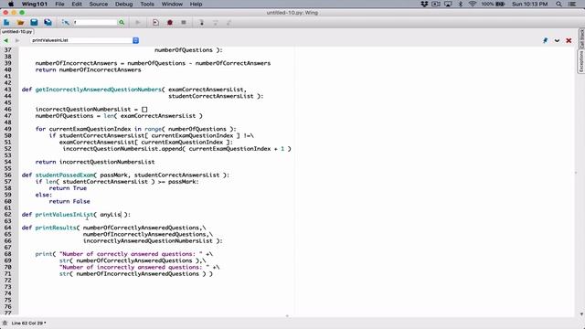Open the editor options chevron menu

[x=557, y=40]
